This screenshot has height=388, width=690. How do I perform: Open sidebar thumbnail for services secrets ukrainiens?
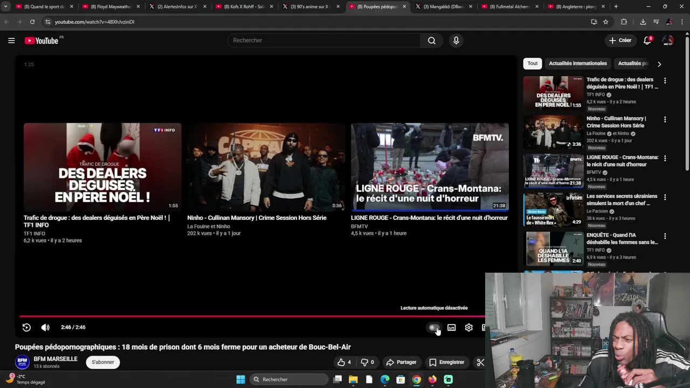click(x=553, y=210)
